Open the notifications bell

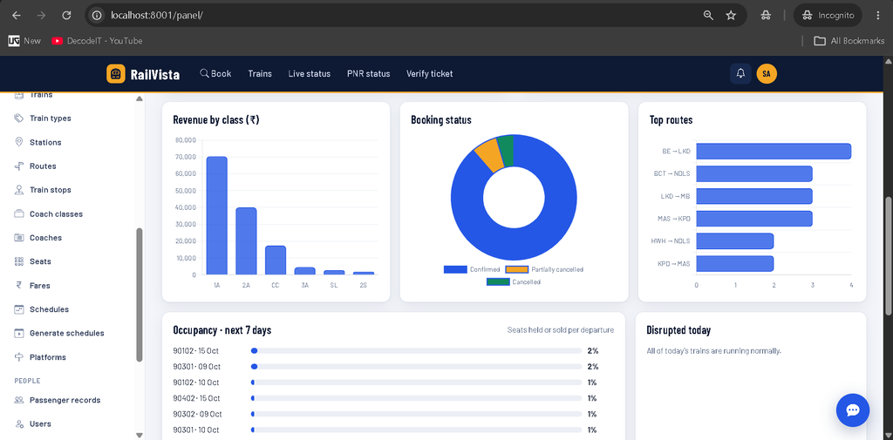[740, 73]
